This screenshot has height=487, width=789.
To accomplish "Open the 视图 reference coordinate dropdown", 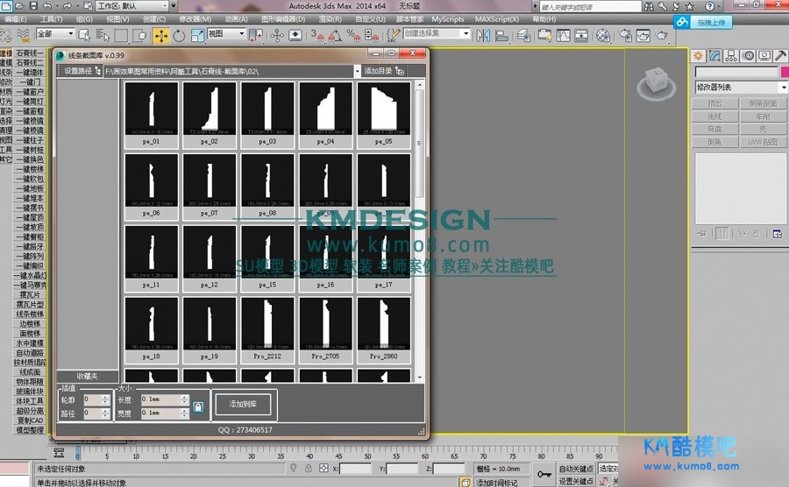I will (226, 35).
